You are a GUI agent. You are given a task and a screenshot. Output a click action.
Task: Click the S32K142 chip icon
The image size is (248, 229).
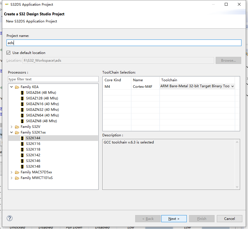point(22,155)
